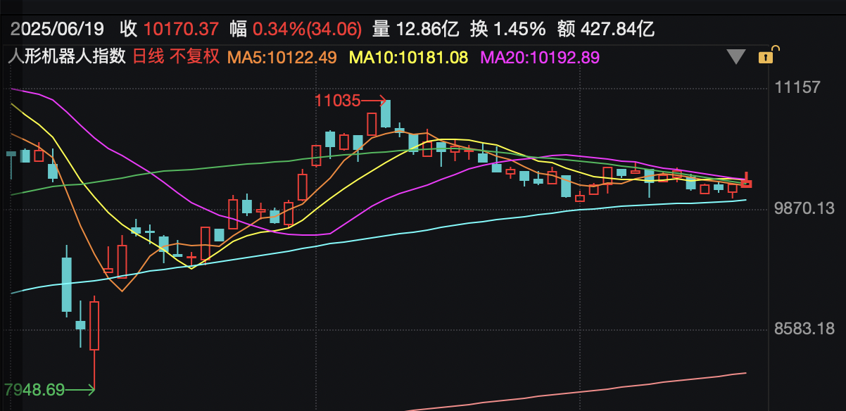Click the volume value 12.86亿
This screenshot has width=846, height=411.
pyautogui.click(x=427, y=29)
